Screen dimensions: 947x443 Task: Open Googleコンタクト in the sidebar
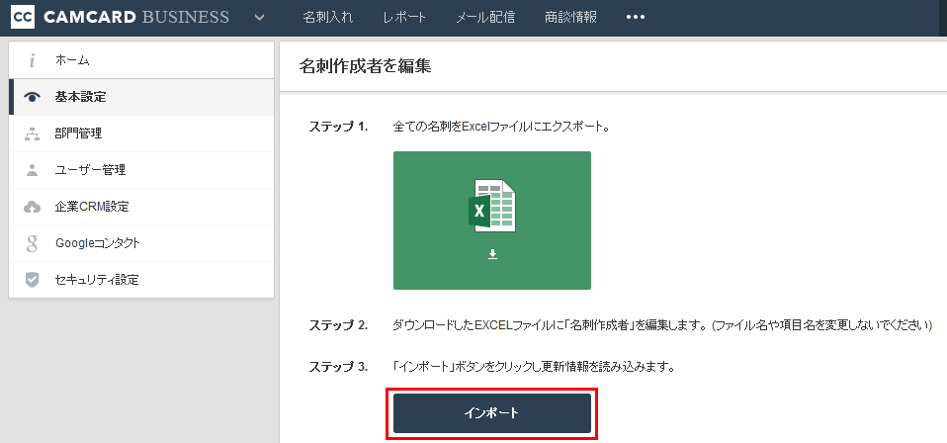pos(141,243)
